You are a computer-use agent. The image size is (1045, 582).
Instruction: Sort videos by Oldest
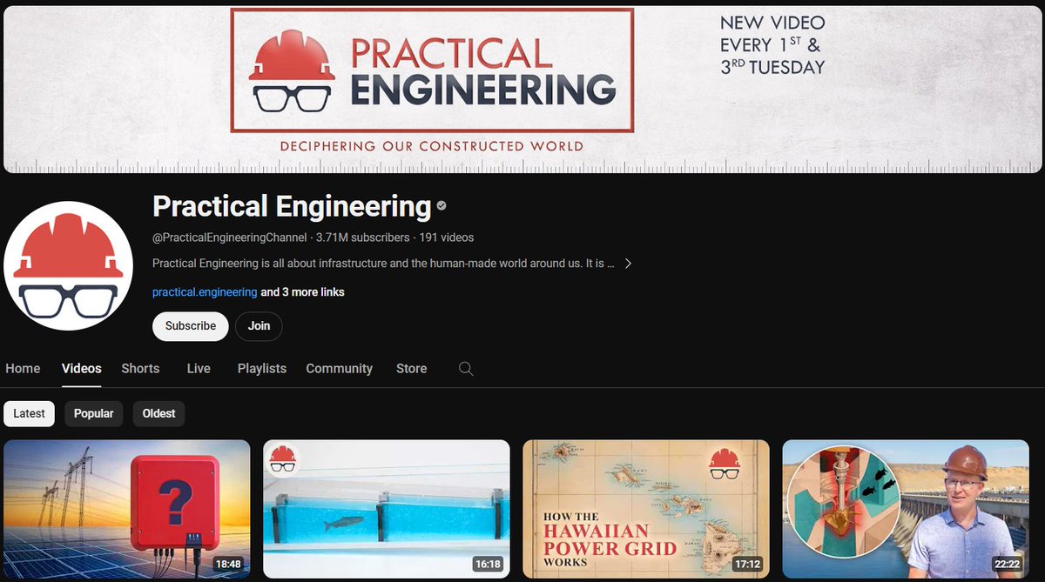click(x=159, y=413)
